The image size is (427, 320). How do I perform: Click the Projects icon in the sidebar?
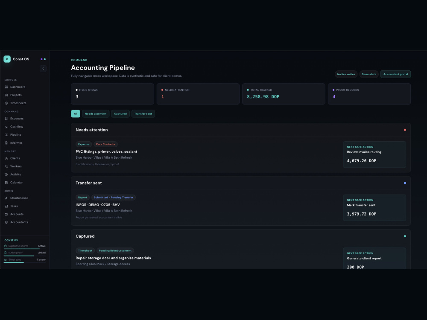click(6, 95)
